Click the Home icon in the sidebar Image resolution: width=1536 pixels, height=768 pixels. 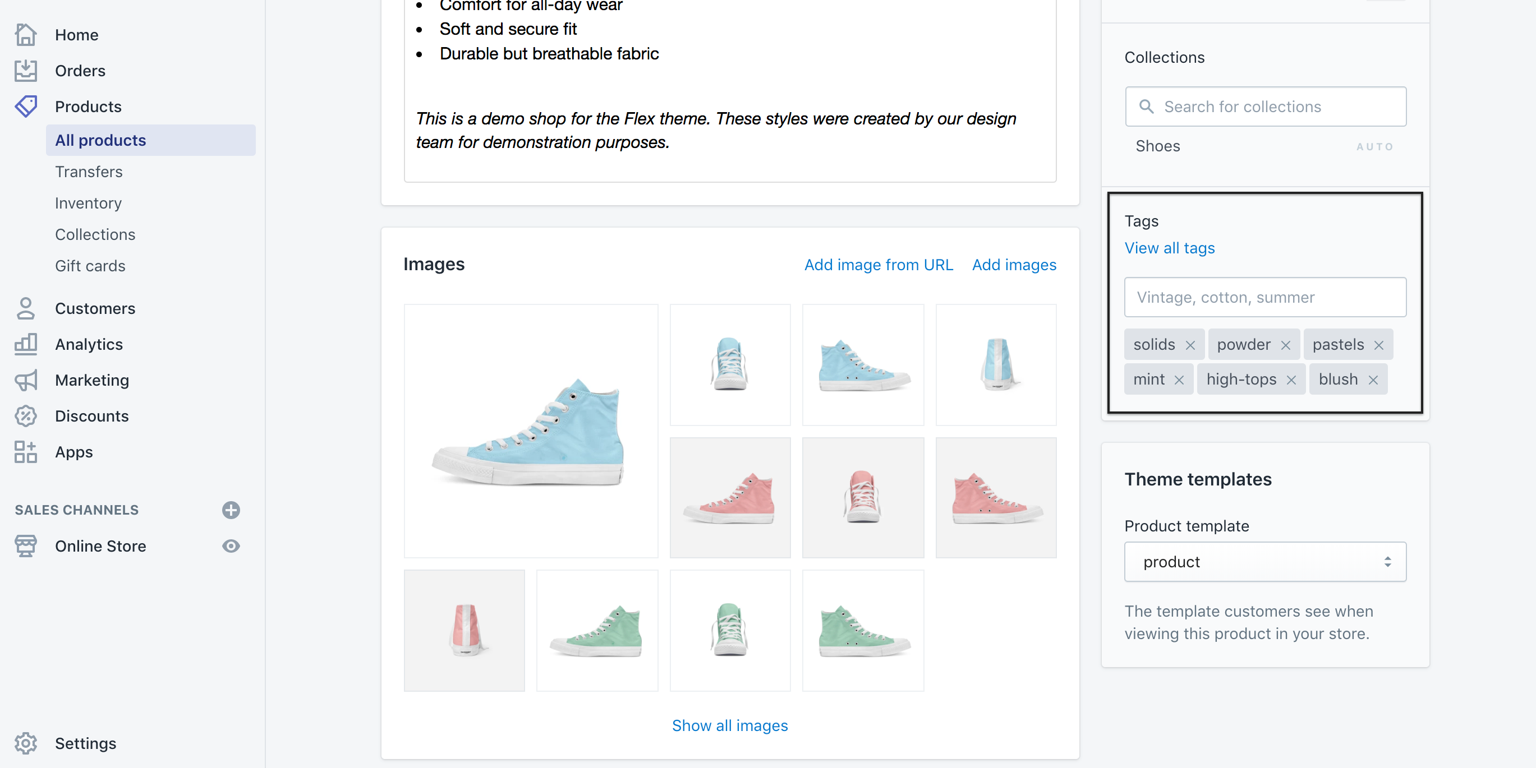tap(26, 35)
